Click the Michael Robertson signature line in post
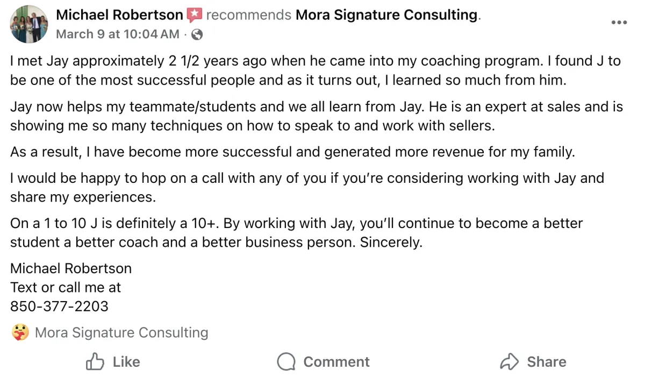The image size is (645, 385). pyautogui.click(x=71, y=268)
